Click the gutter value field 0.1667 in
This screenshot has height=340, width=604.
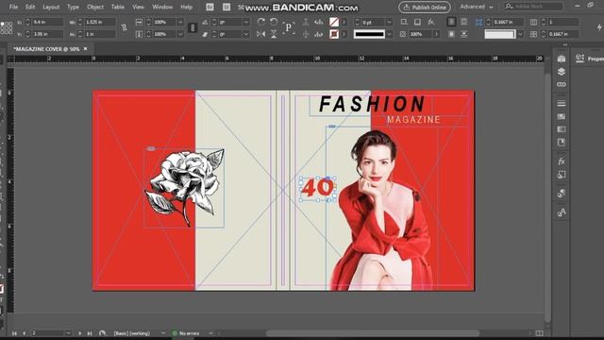coord(562,34)
